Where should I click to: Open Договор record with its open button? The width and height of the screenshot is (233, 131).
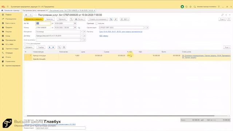pos(84,36)
